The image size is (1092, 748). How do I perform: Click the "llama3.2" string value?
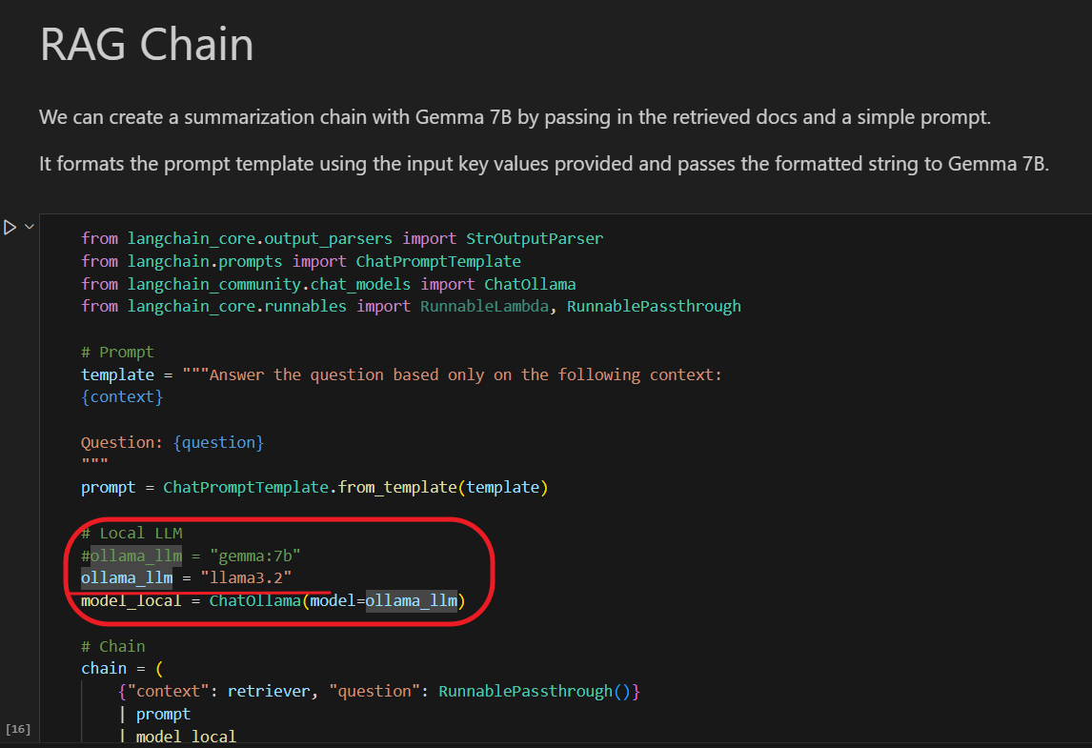246,578
